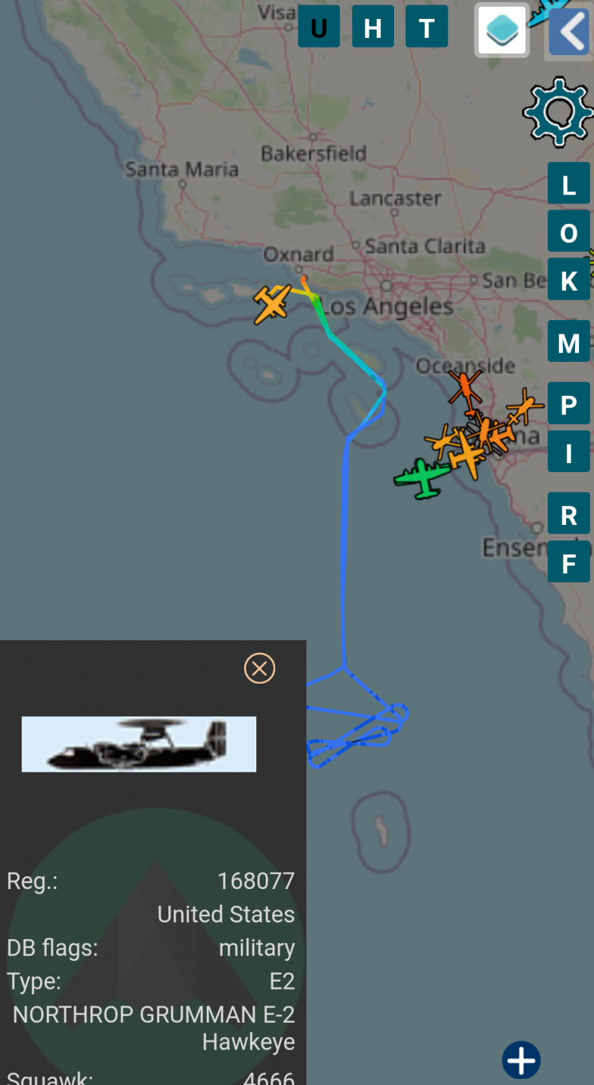Open the map layers selector icon
Viewport: 594px width, 1085px height.
[502, 30]
